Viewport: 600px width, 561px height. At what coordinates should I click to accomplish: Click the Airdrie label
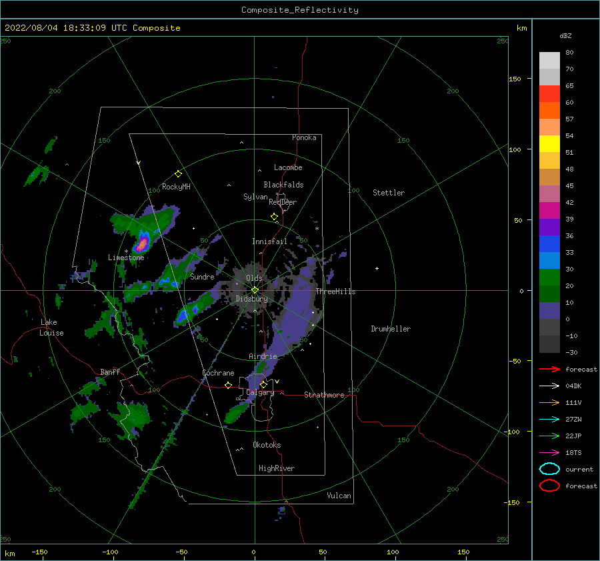(263, 356)
